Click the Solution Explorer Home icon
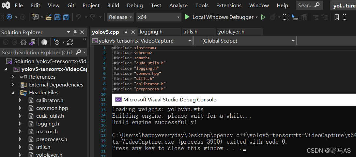Image resolution: width=356 pixels, height=157 pixels. [x=23, y=42]
